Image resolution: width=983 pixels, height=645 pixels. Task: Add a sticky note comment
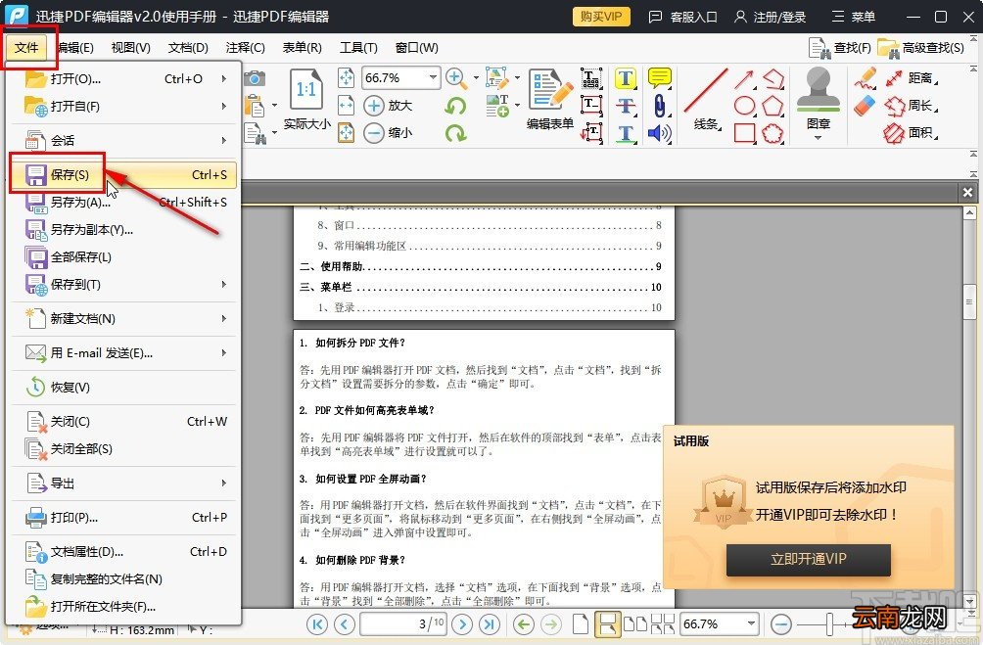tap(660, 78)
